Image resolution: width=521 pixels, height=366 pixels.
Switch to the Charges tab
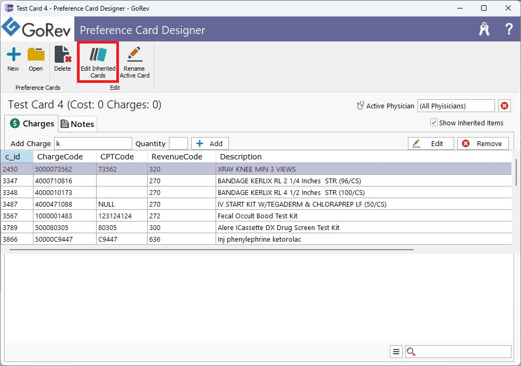tap(31, 124)
